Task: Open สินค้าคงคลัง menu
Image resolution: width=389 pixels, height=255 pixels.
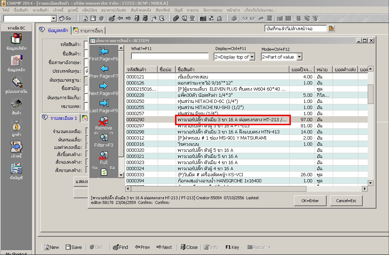Action: tap(141, 10)
